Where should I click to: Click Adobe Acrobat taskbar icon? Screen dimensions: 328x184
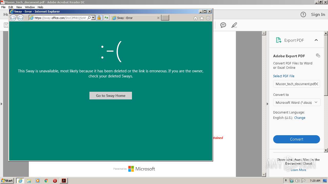[x=64, y=181]
